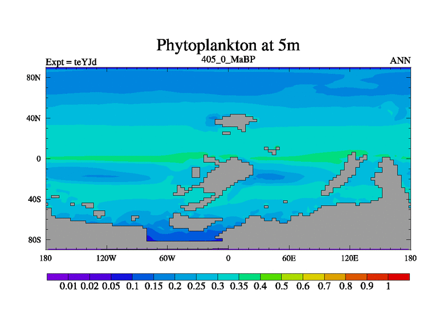
Task: Select the ANN label at top right
Action: click(x=400, y=60)
